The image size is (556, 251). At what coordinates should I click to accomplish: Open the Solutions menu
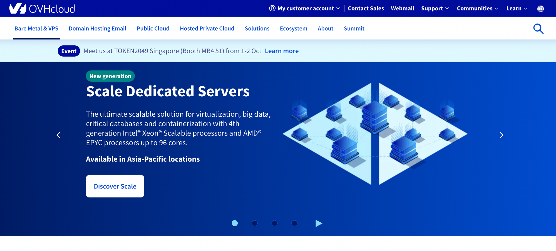click(x=257, y=28)
